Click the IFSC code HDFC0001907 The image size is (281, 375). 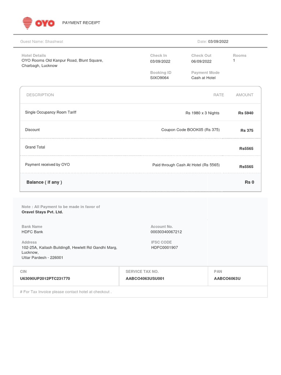[165, 248]
